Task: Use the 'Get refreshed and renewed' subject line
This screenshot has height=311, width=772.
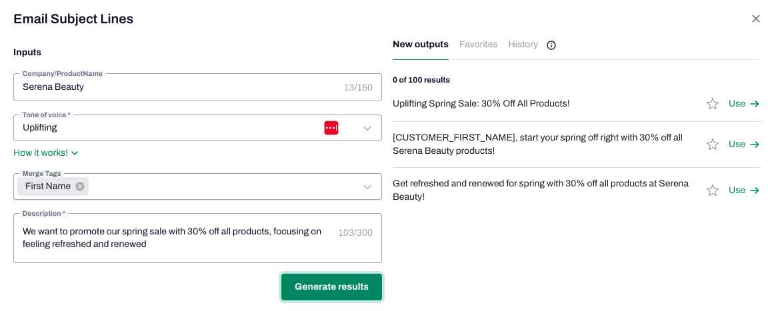Action: pyautogui.click(x=744, y=190)
